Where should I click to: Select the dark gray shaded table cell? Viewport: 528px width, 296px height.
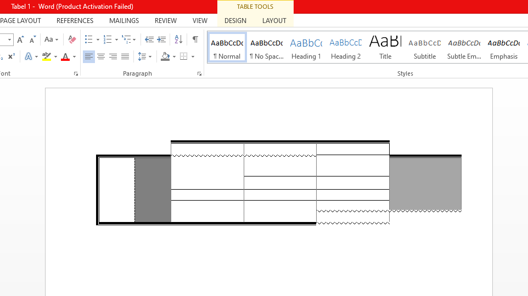point(153,190)
